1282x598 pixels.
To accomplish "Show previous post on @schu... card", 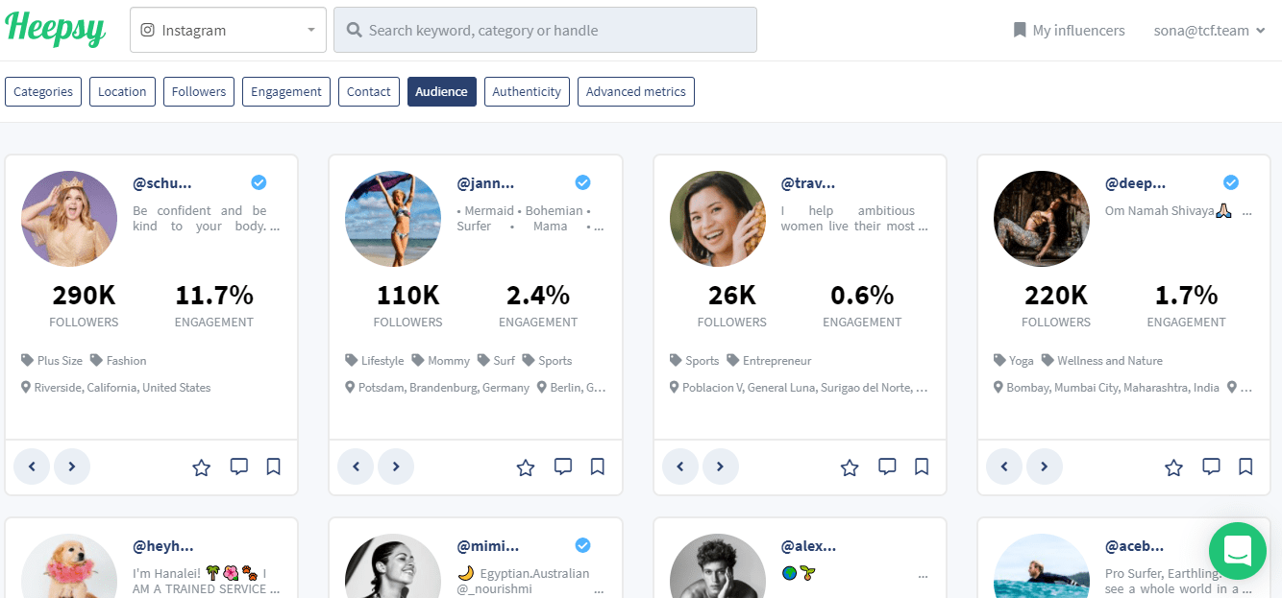I will click(x=32, y=466).
